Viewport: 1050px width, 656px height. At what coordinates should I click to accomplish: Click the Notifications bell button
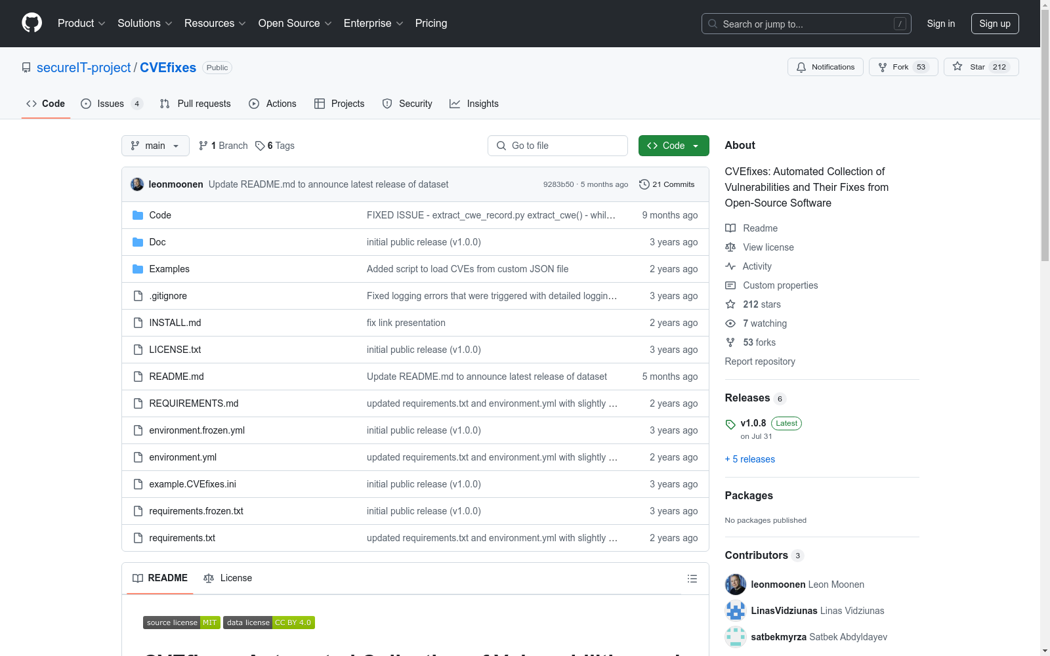click(x=825, y=67)
